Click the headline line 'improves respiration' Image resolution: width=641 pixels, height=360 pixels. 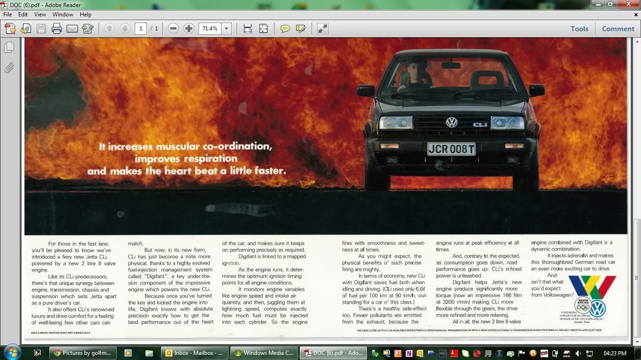(x=186, y=158)
